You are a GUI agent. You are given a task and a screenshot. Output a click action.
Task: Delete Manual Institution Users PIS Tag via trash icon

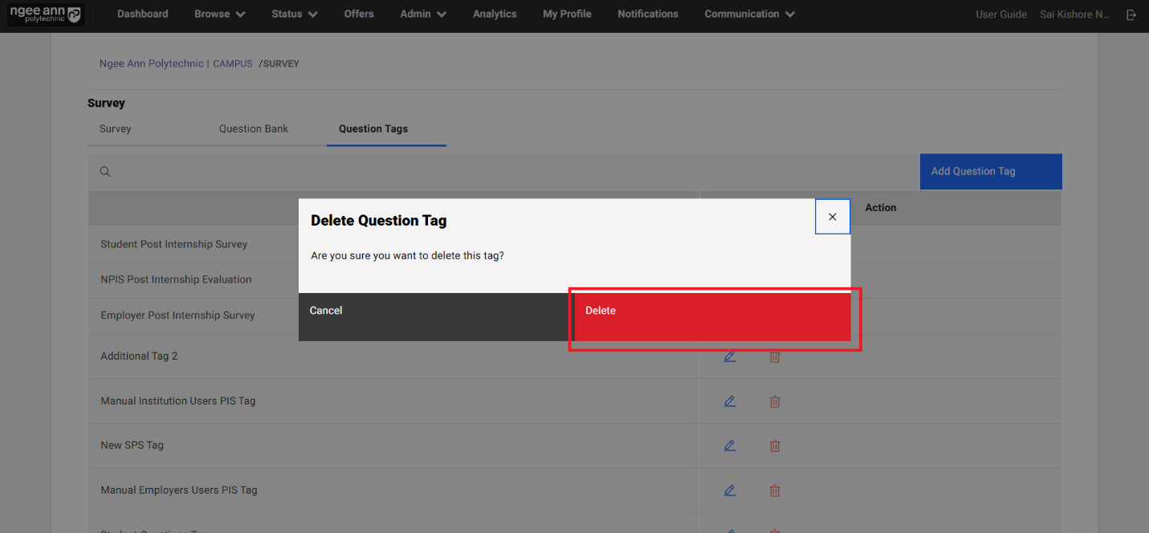point(775,401)
